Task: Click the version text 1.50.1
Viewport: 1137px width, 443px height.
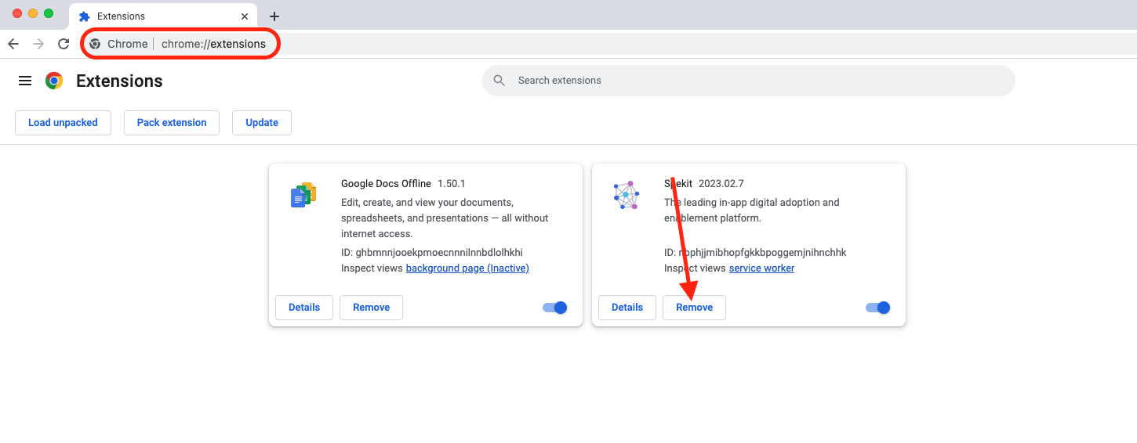Action: [452, 184]
